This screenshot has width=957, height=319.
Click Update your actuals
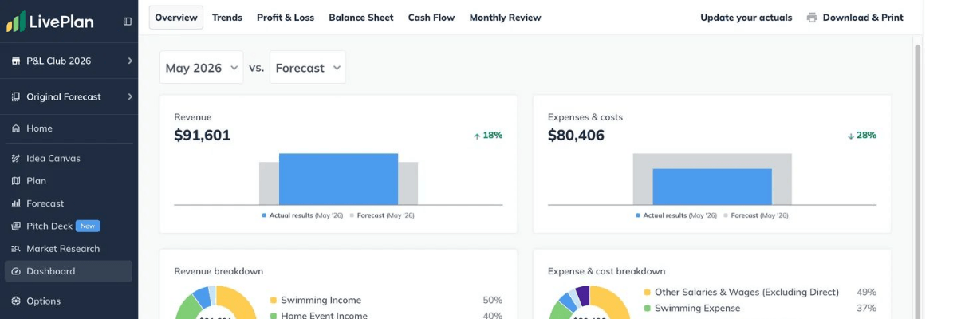pyautogui.click(x=746, y=18)
